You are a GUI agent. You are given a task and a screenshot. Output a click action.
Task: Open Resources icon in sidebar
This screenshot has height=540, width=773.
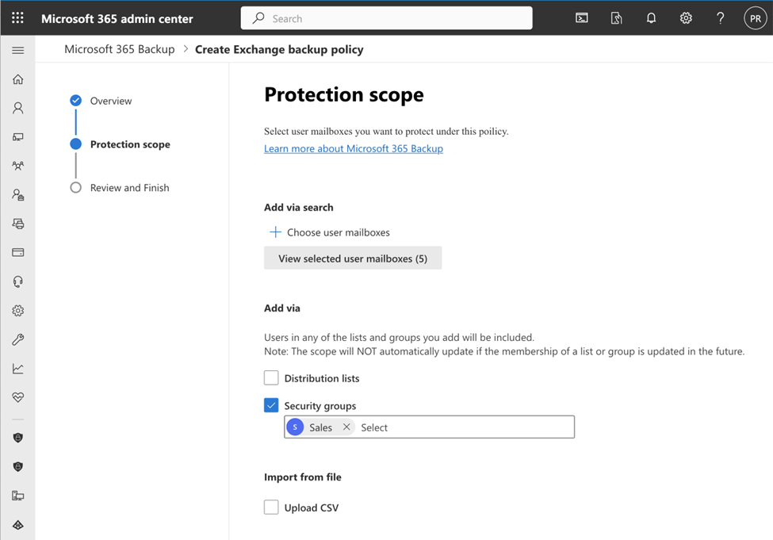[17, 224]
